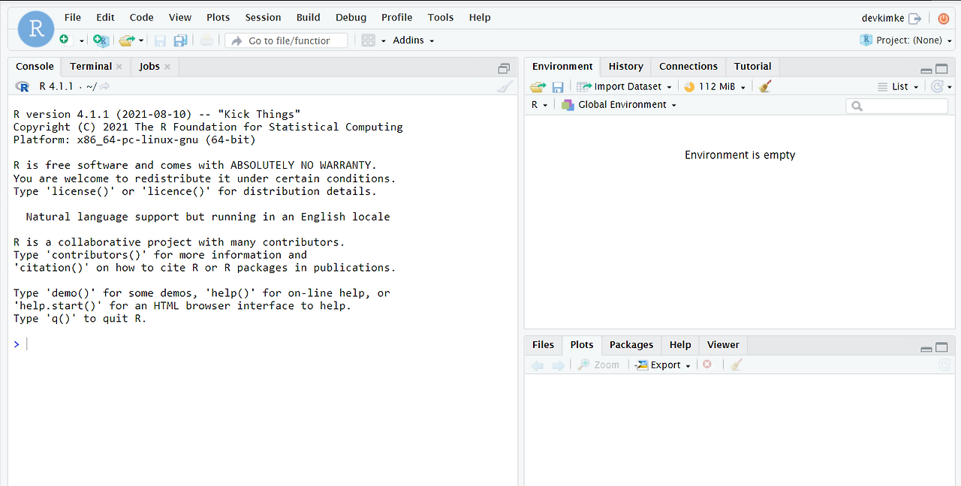Expand the memory usage 112 MiB dropdown

[x=743, y=86]
